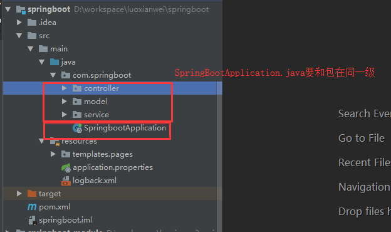This screenshot has height=232, width=391.
Task: Click the orange target folder icon
Action: (x=32, y=194)
